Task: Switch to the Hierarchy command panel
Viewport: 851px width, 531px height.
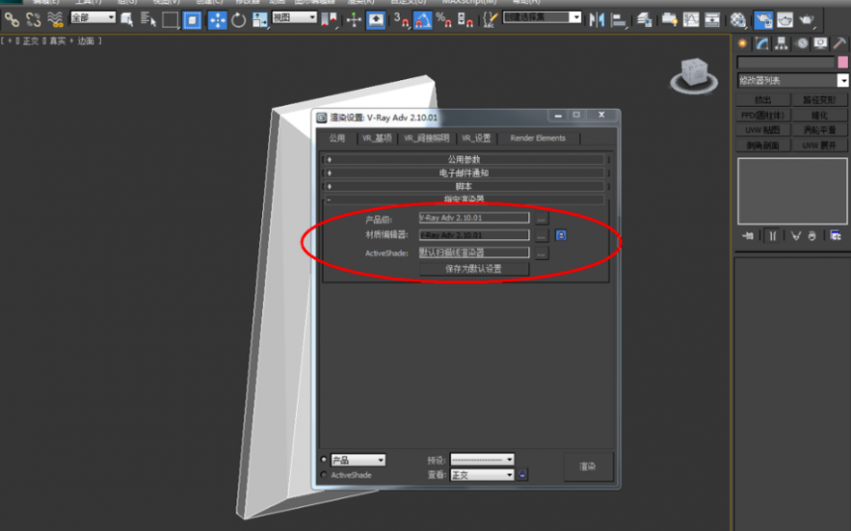Action: click(x=782, y=44)
